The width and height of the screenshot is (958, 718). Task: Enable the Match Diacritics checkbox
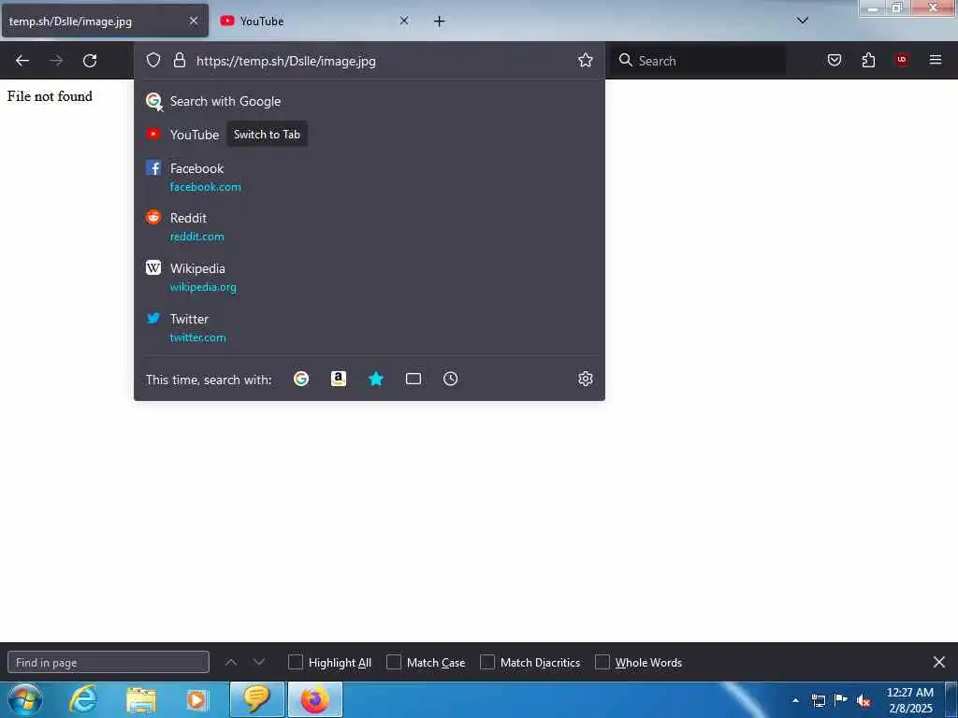[x=486, y=662]
